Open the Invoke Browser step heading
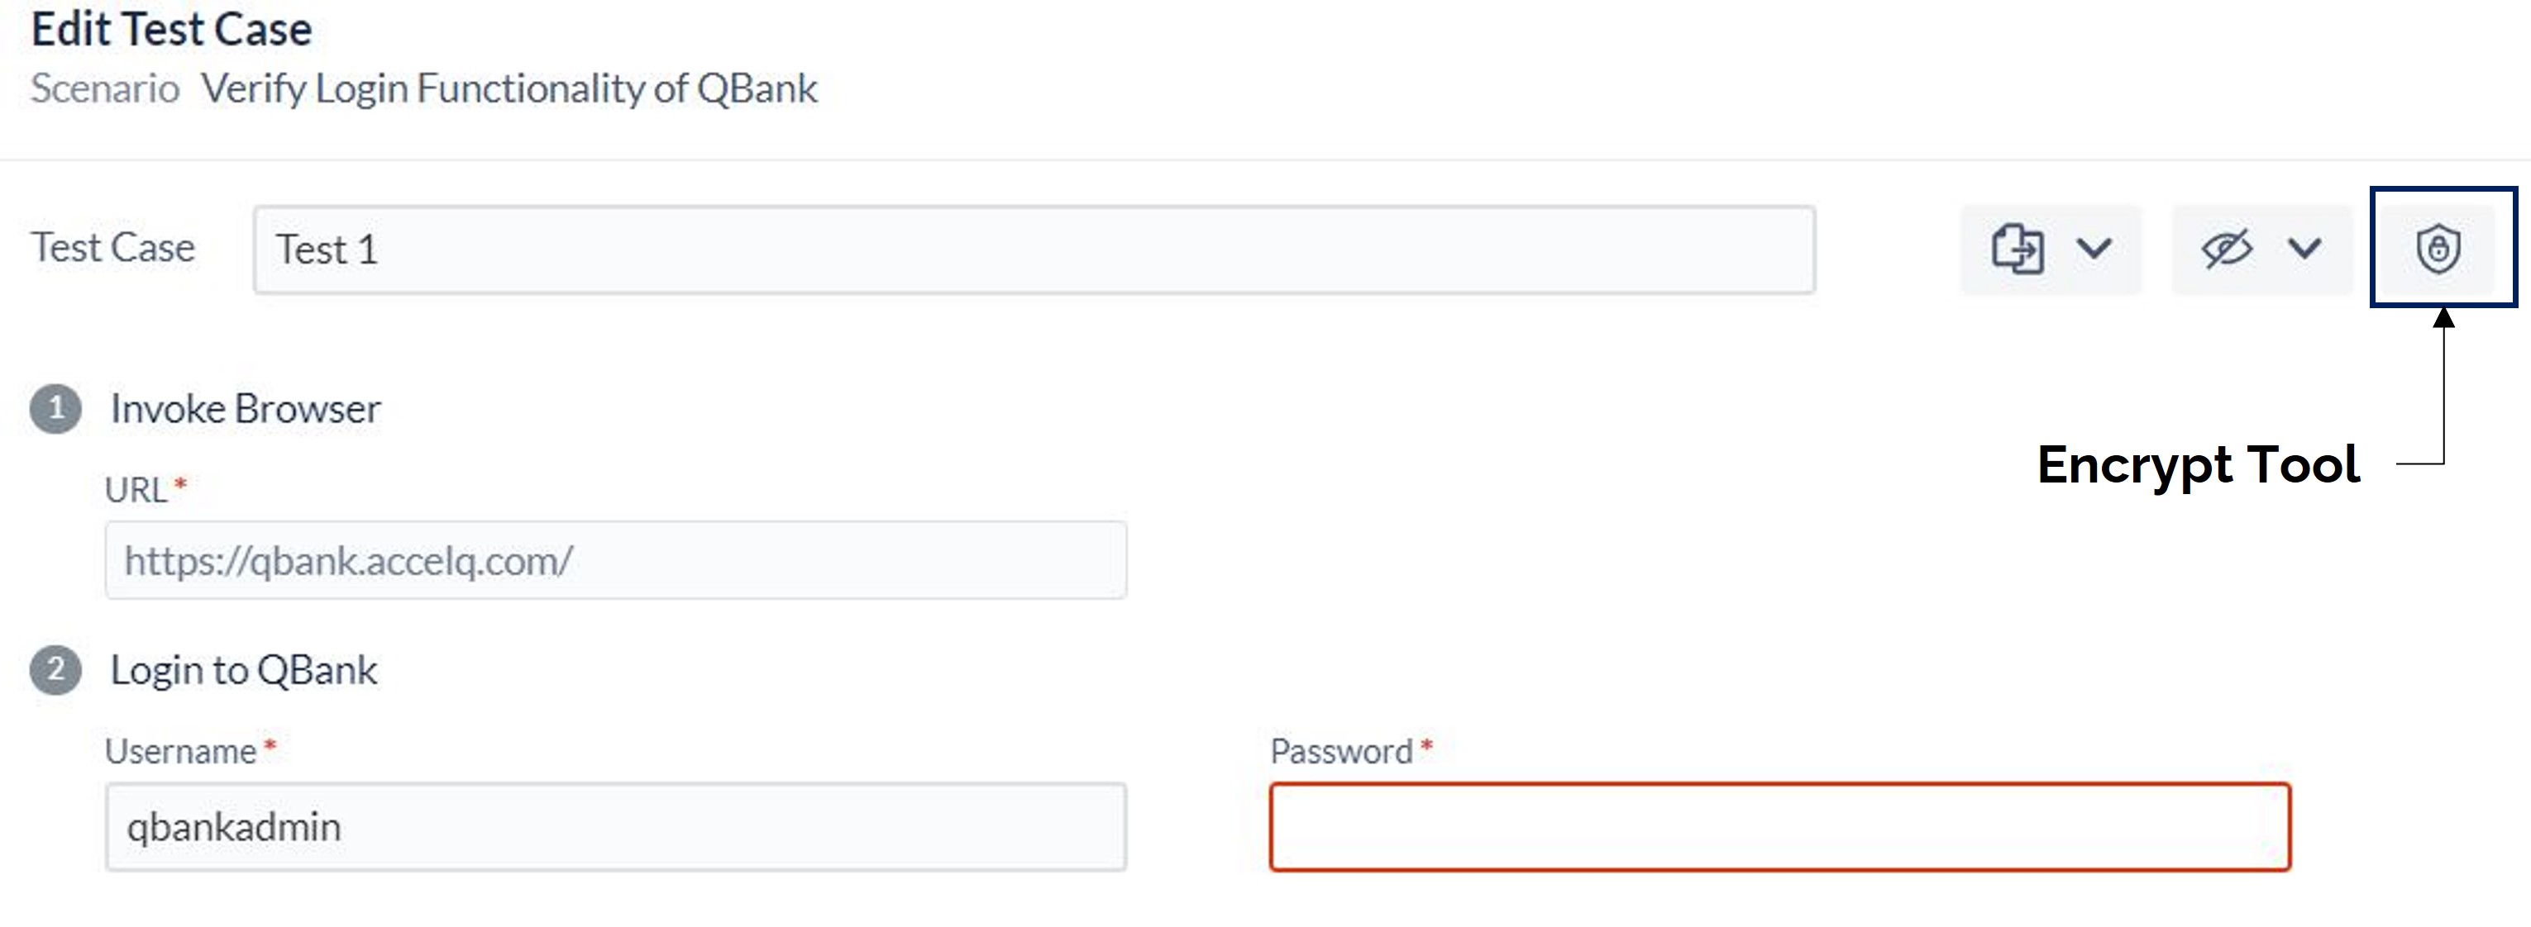The image size is (2531, 927). [246, 408]
